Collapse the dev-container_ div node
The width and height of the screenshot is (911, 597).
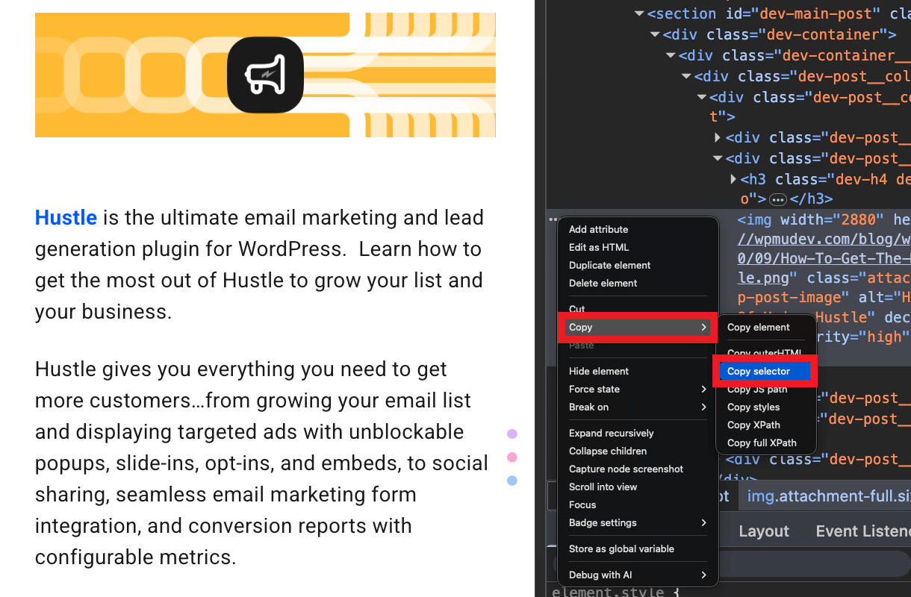(671, 55)
